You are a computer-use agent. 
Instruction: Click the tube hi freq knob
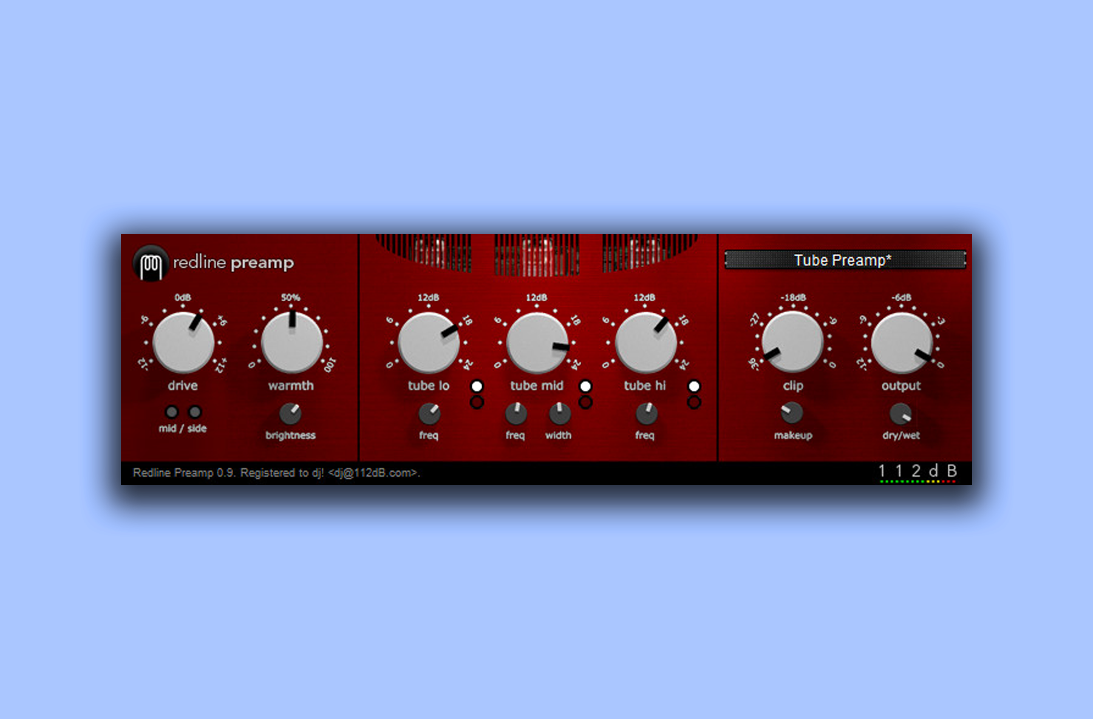pyautogui.click(x=646, y=414)
